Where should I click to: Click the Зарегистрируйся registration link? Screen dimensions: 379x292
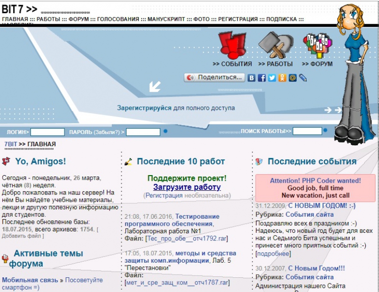click(144, 108)
